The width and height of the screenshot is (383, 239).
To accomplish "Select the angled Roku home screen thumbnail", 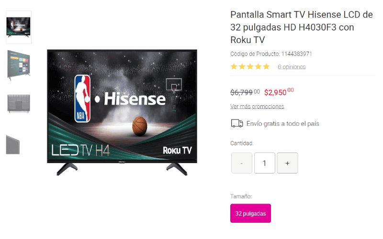I will coord(19,65).
